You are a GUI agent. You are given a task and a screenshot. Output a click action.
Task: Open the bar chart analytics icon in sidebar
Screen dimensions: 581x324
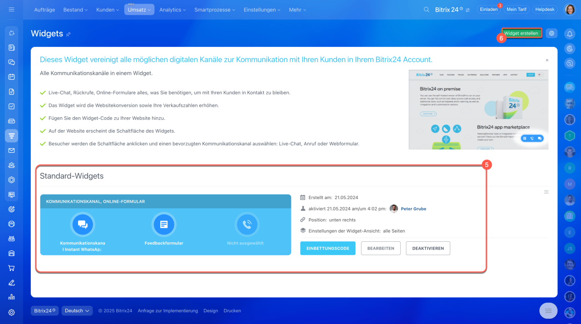[12, 297]
